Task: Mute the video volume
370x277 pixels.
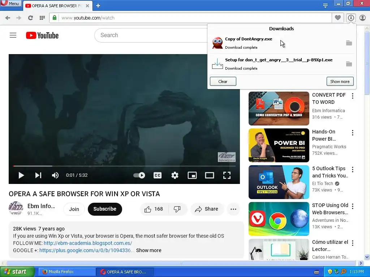Action: (x=55, y=175)
